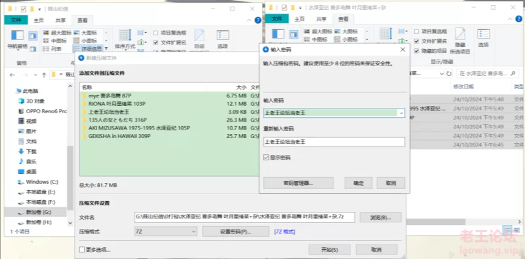Click the scroll-down arrow of navigation pane
This screenshot has height=259, width=525.
point(70,222)
